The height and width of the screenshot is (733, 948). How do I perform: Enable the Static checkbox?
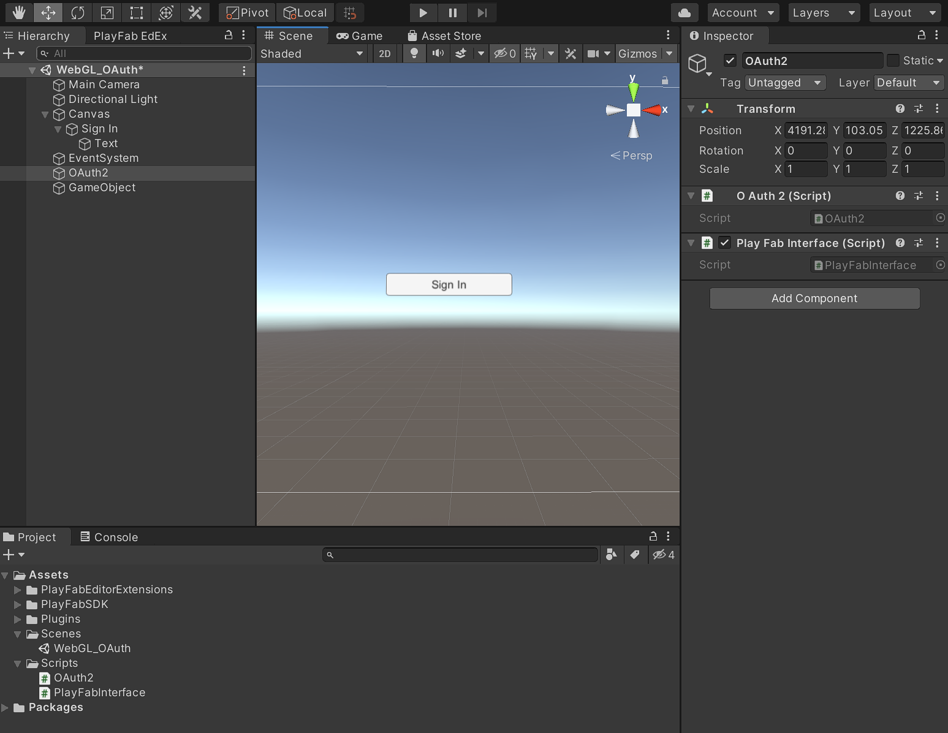tap(893, 60)
